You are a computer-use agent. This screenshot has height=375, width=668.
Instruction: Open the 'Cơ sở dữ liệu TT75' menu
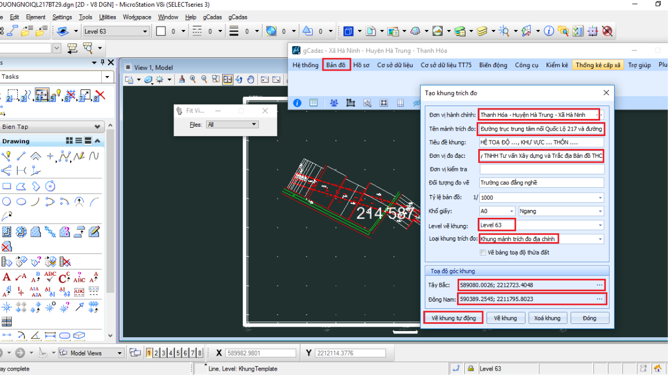(x=446, y=65)
